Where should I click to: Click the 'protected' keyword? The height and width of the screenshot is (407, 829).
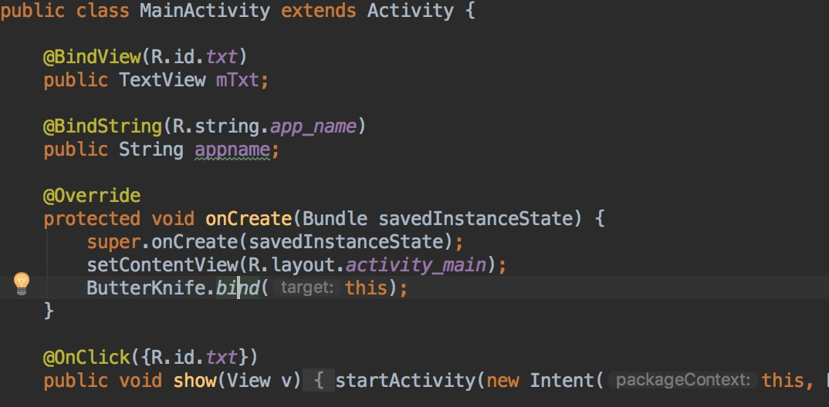pyautogui.click(x=91, y=219)
